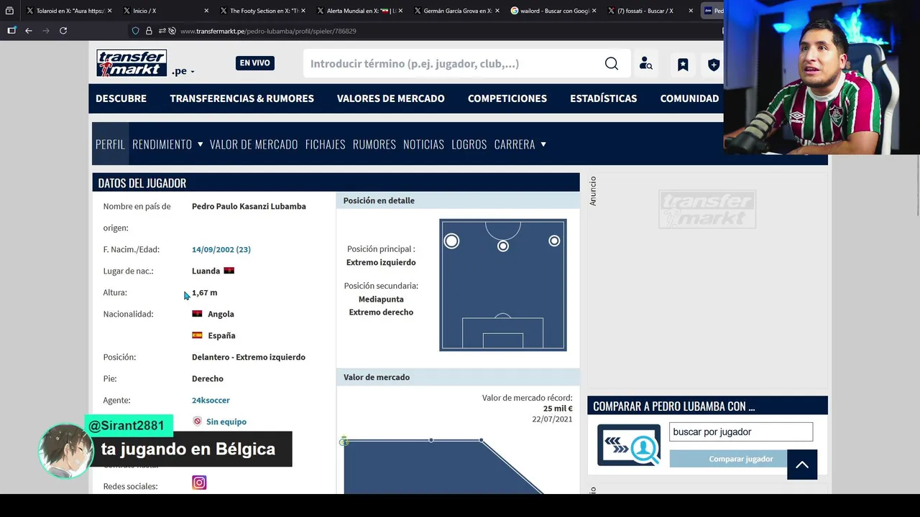This screenshot has height=517, width=920.
Task: Click the tracking protection shield icon
Action: [135, 31]
